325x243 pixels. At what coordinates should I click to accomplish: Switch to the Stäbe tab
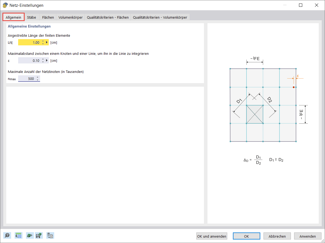coord(32,17)
